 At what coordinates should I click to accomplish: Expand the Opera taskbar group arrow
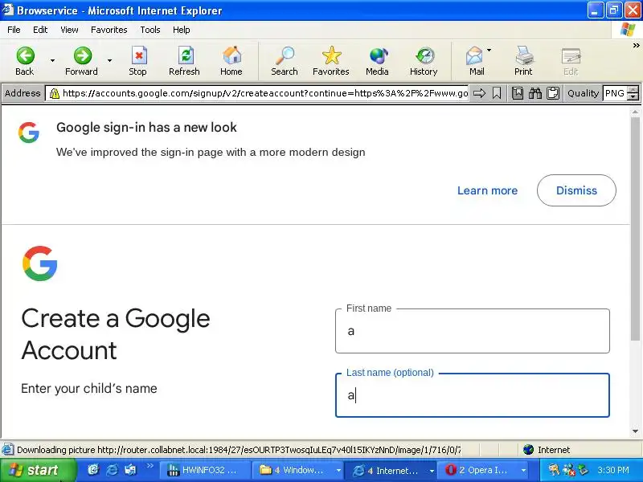click(x=524, y=471)
